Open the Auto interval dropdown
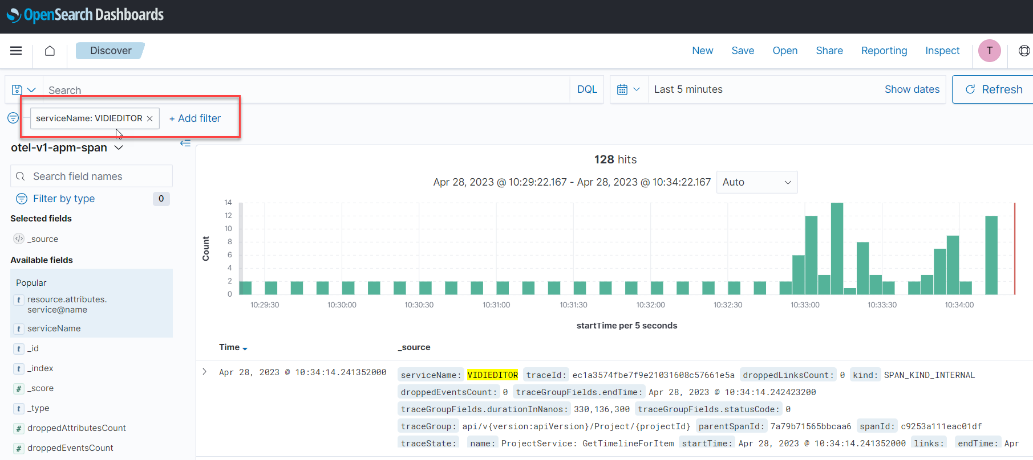 (x=756, y=182)
